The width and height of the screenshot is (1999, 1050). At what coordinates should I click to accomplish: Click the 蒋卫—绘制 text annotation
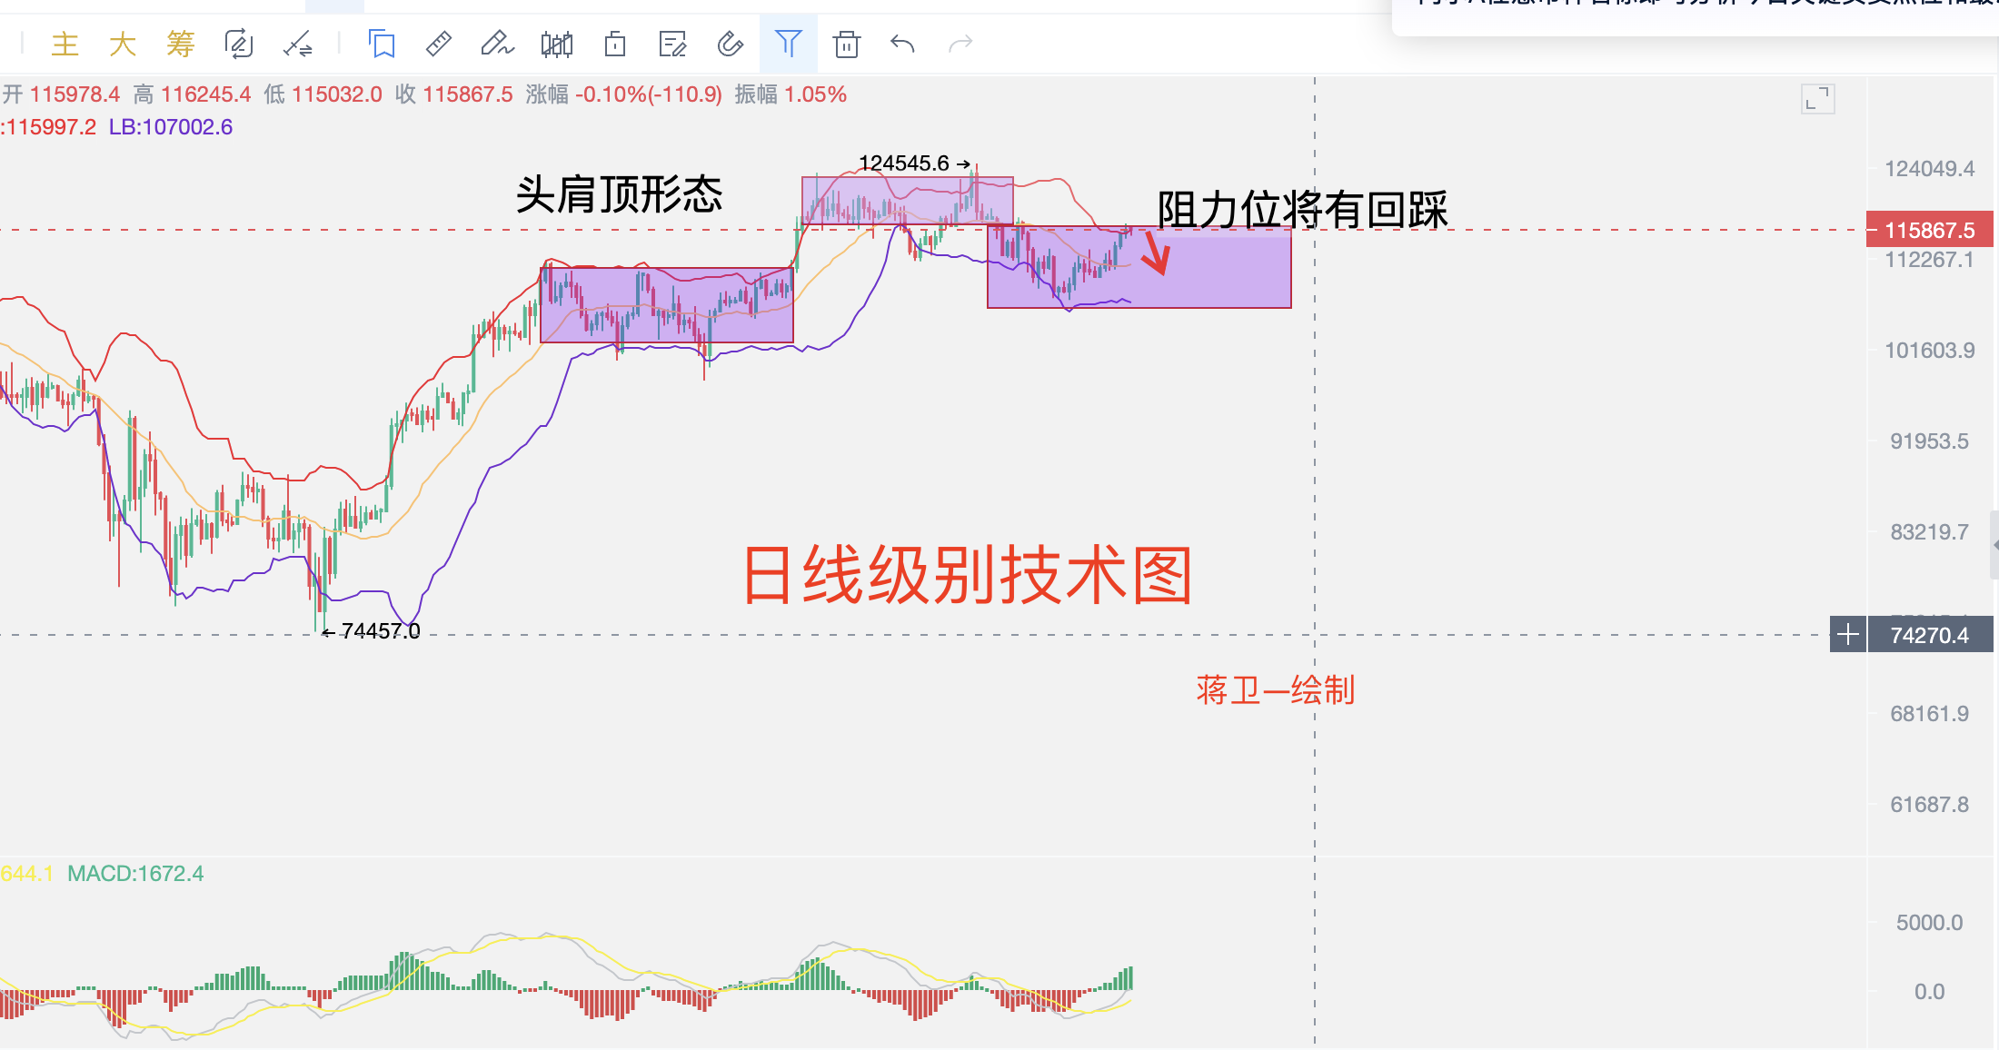1276,690
